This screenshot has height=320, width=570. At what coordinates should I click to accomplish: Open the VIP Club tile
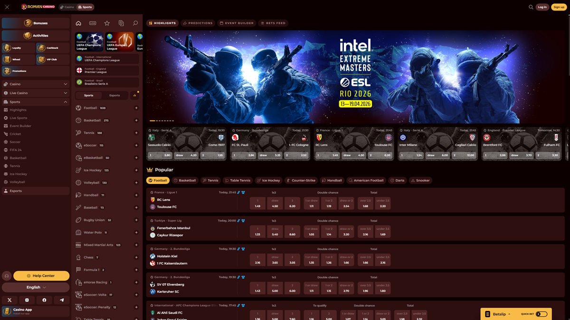click(x=53, y=60)
